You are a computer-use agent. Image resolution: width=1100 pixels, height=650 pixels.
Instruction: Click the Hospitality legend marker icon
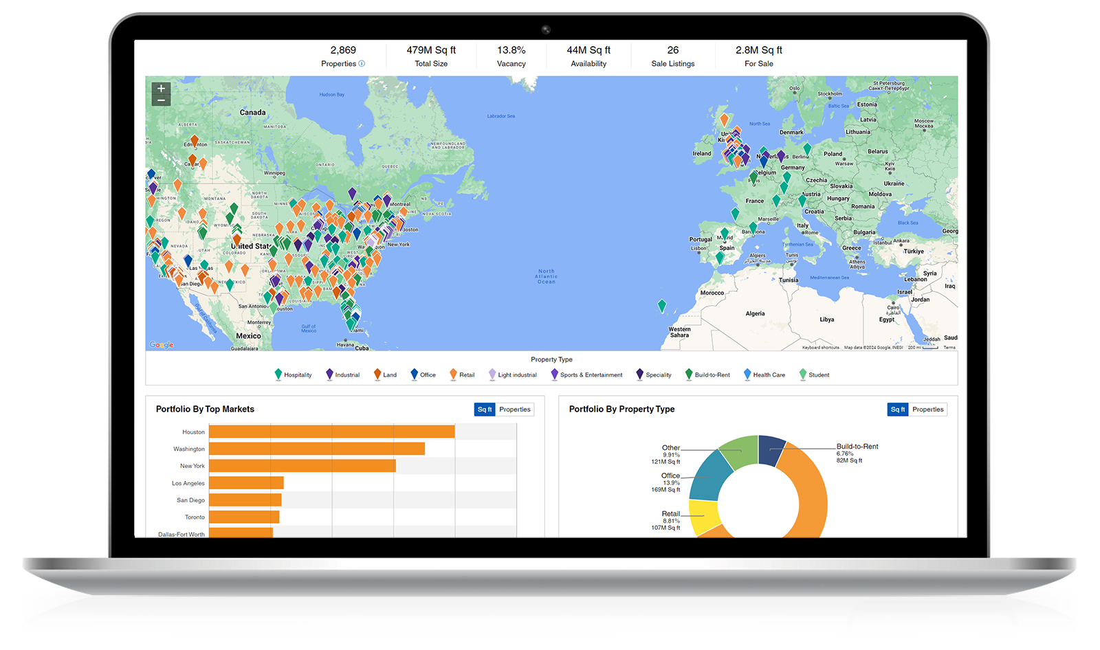[x=278, y=374]
